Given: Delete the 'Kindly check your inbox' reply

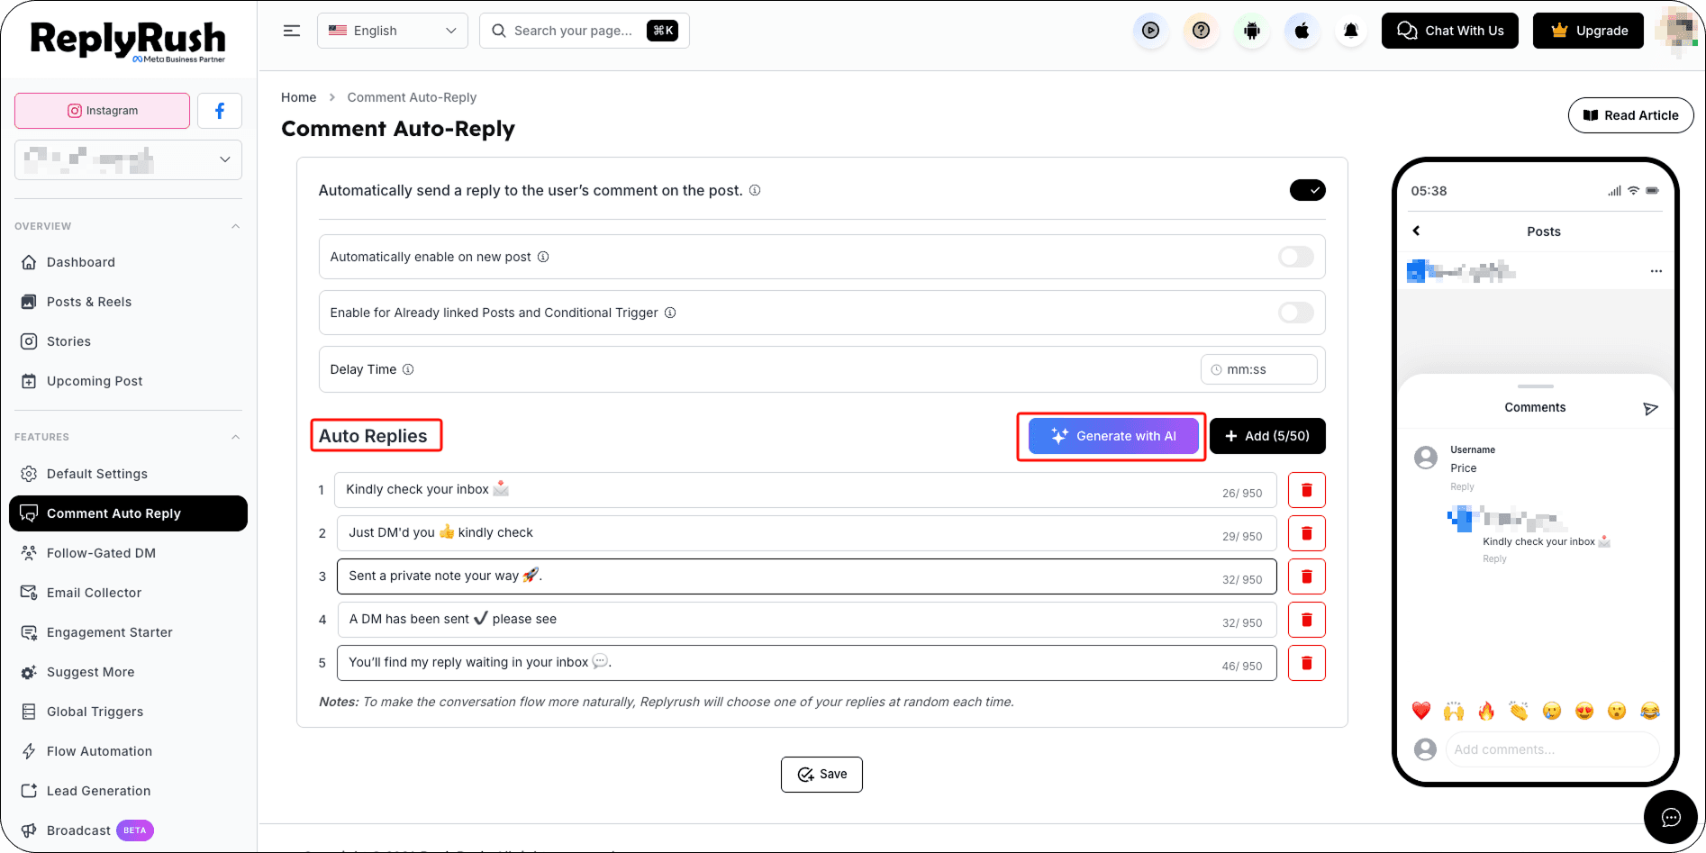Looking at the screenshot, I should (1307, 490).
